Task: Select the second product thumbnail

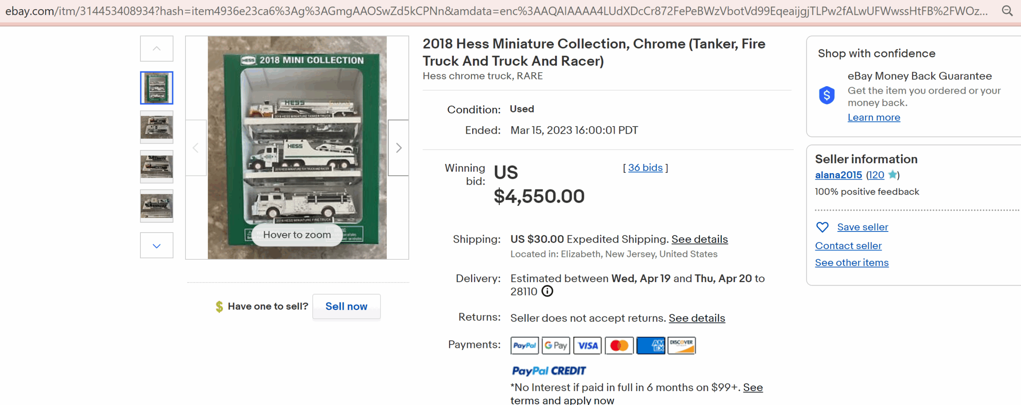Action: tap(157, 127)
